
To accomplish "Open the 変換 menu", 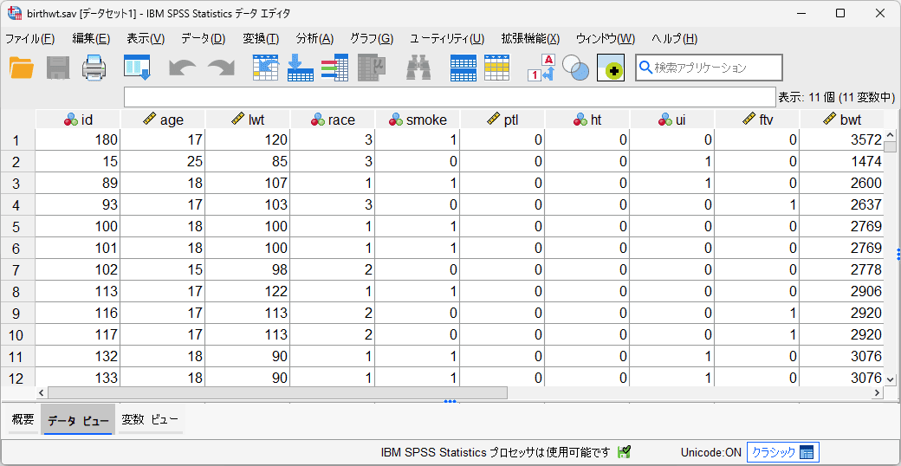I will point(261,39).
